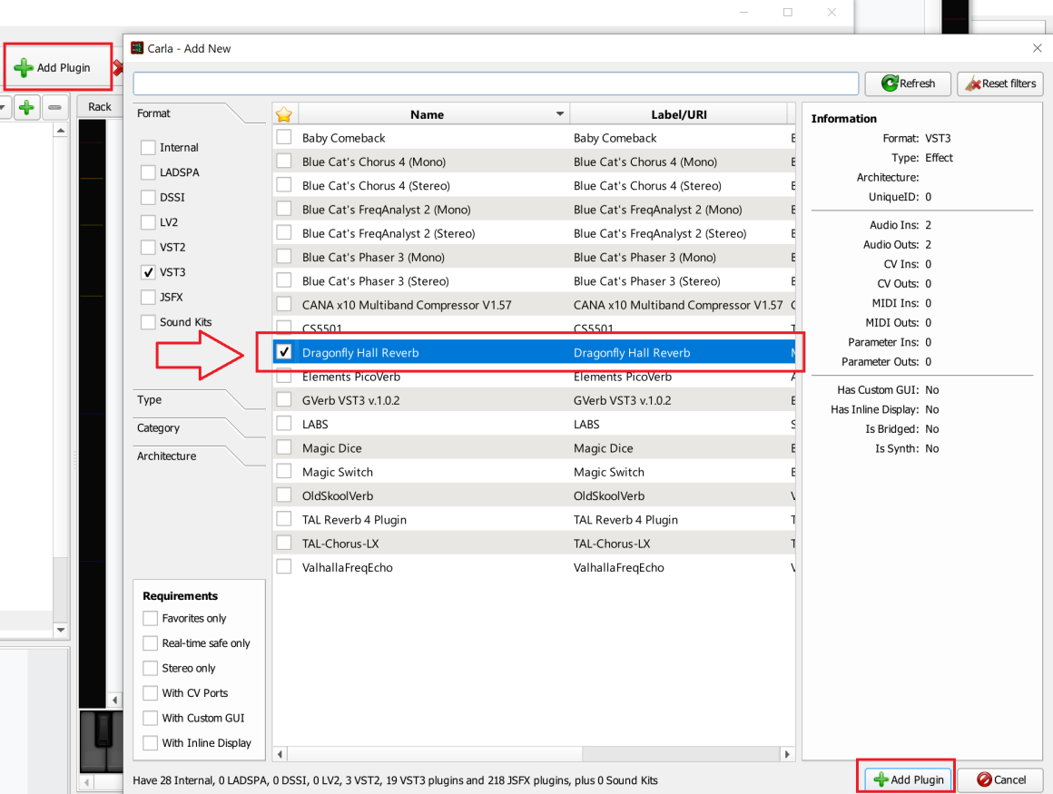Click Add Plugin in the main toolbar

(x=54, y=68)
